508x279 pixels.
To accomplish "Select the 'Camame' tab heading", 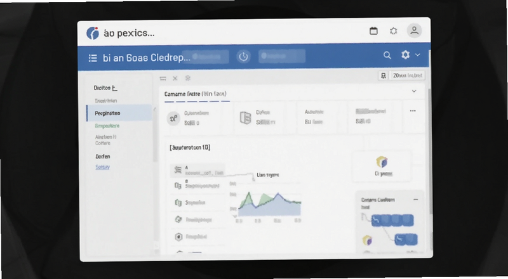I will (196, 94).
